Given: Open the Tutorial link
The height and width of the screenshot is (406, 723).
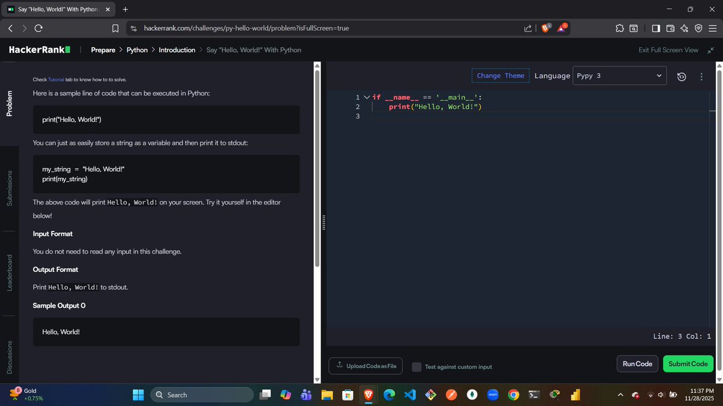Looking at the screenshot, I should pyautogui.click(x=55, y=79).
